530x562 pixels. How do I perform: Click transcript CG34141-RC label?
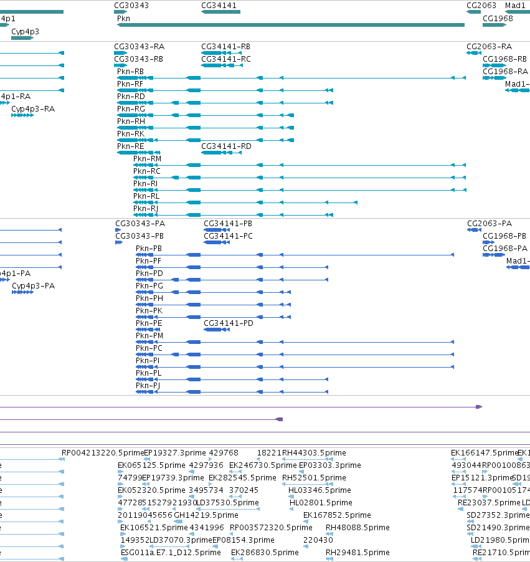coord(225,59)
